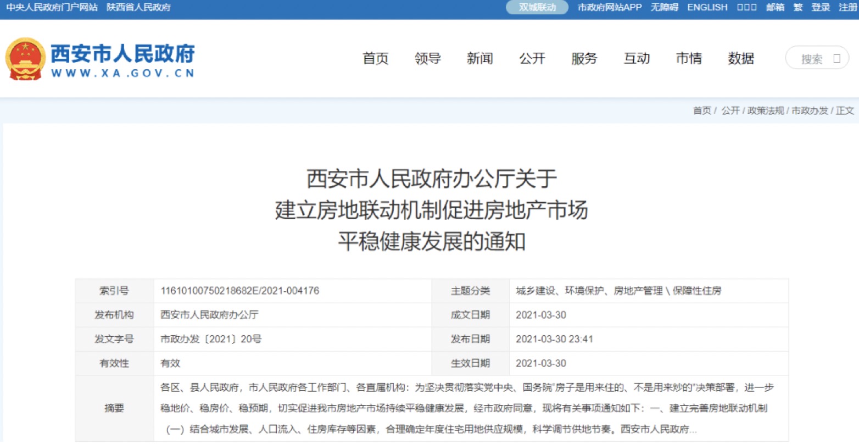Click the 注册 register link

[847, 7]
